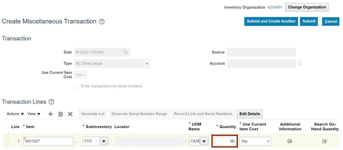Click the help icon beside Create Miscellaneous Transaction
Screen dimensions: 343x150
102,22
